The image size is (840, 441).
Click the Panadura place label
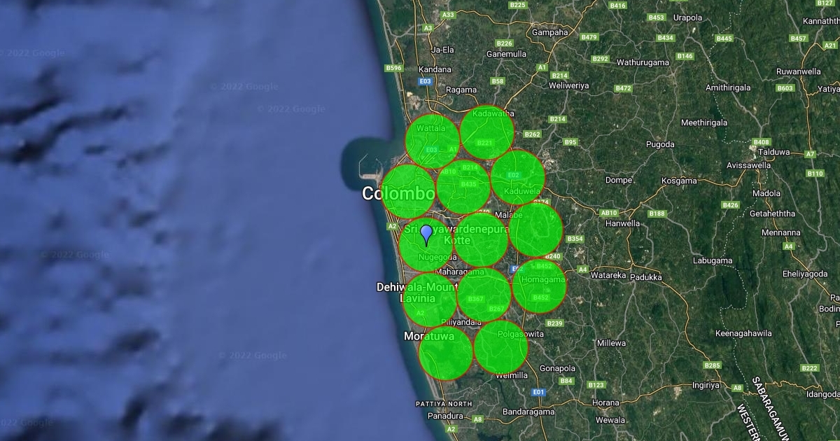(x=445, y=416)
